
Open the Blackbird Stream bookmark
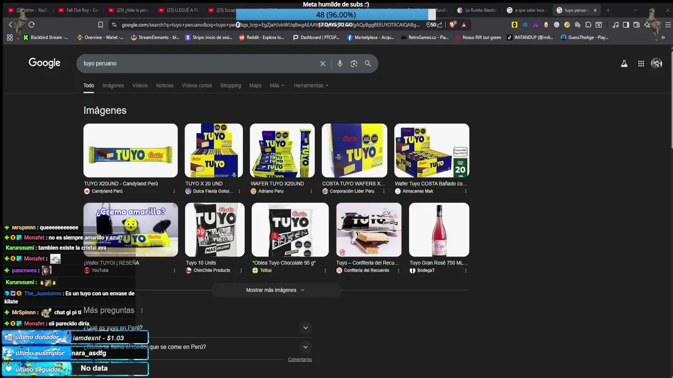(46, 37)
